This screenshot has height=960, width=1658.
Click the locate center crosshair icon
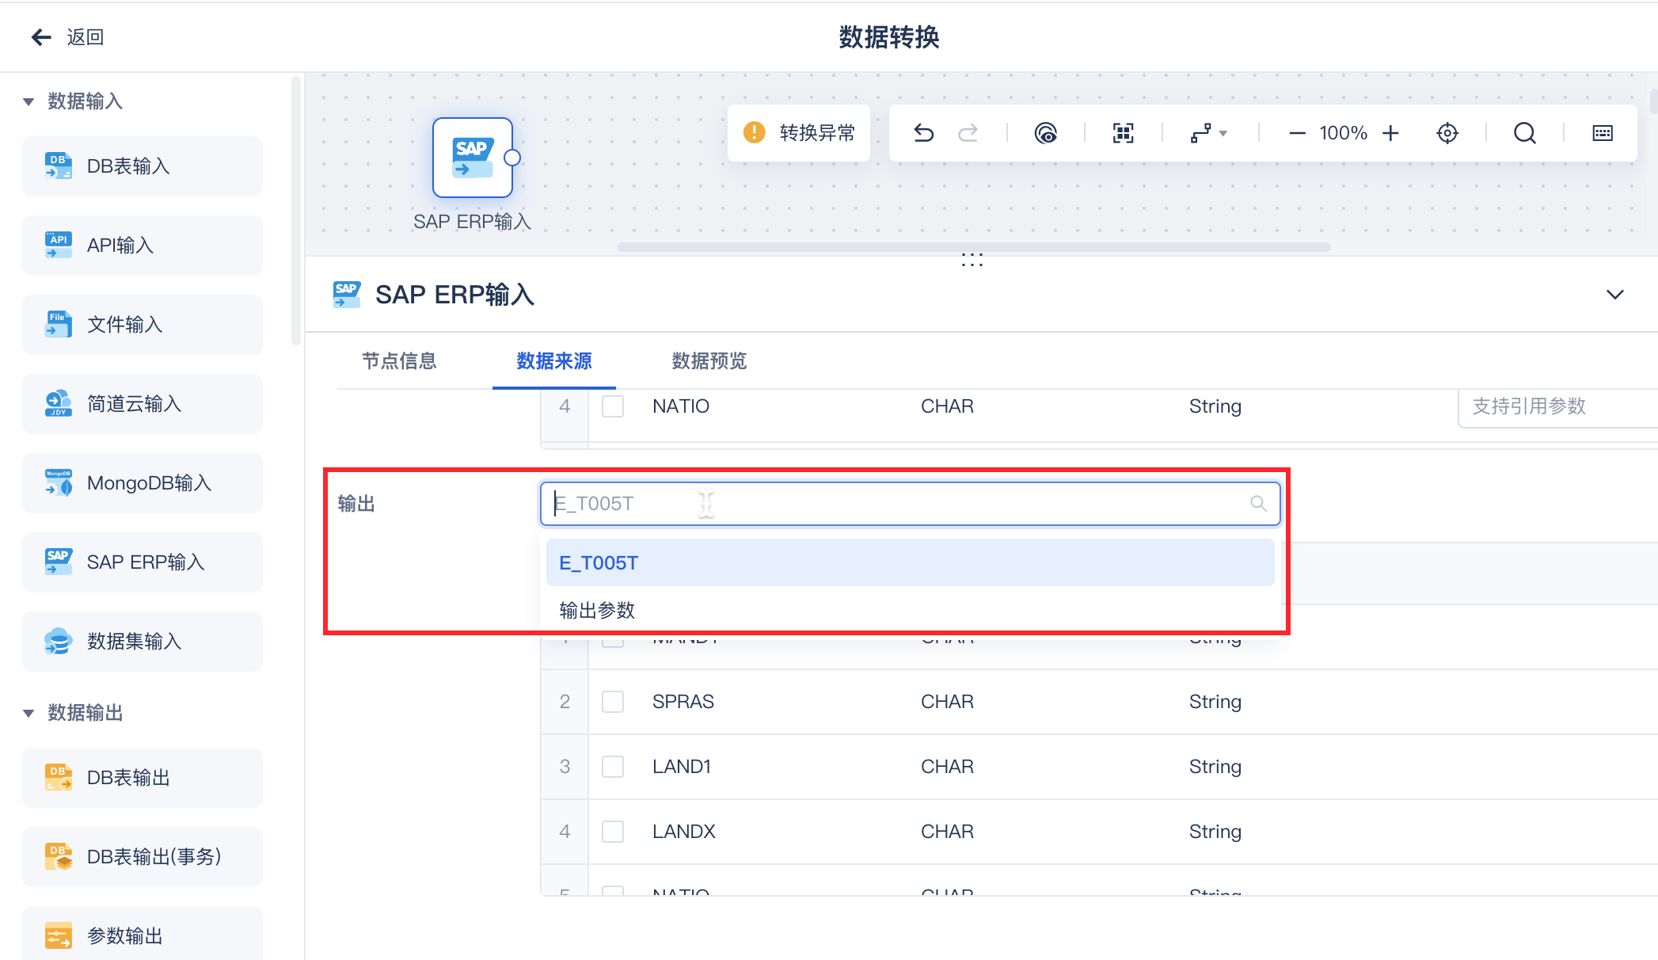tap(1447, 133)
